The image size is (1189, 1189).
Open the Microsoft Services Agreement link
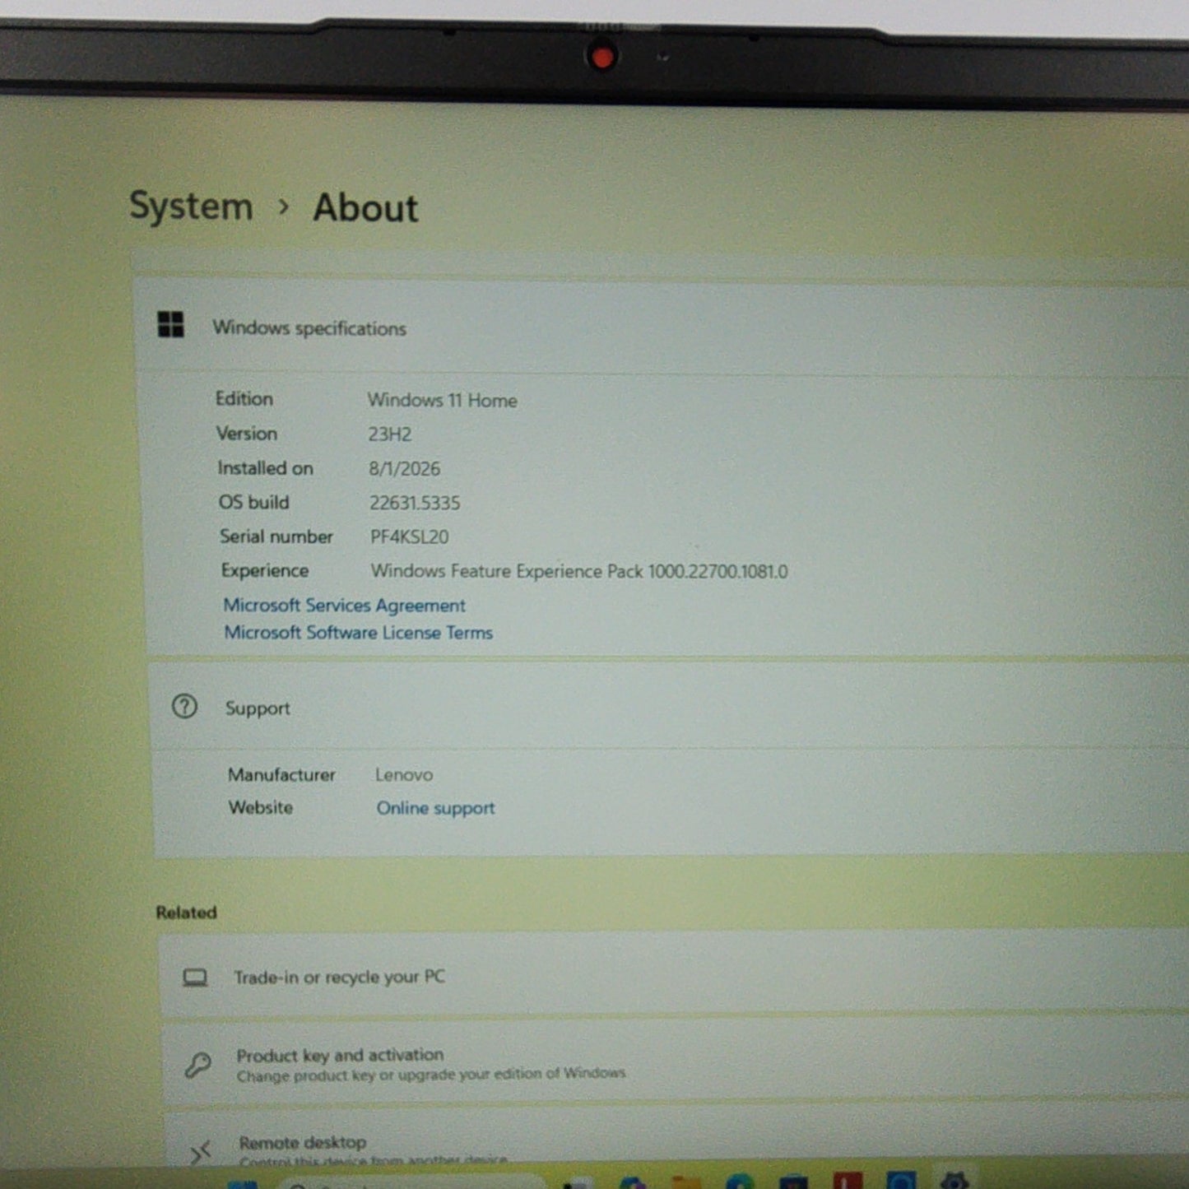click(344, 606)
